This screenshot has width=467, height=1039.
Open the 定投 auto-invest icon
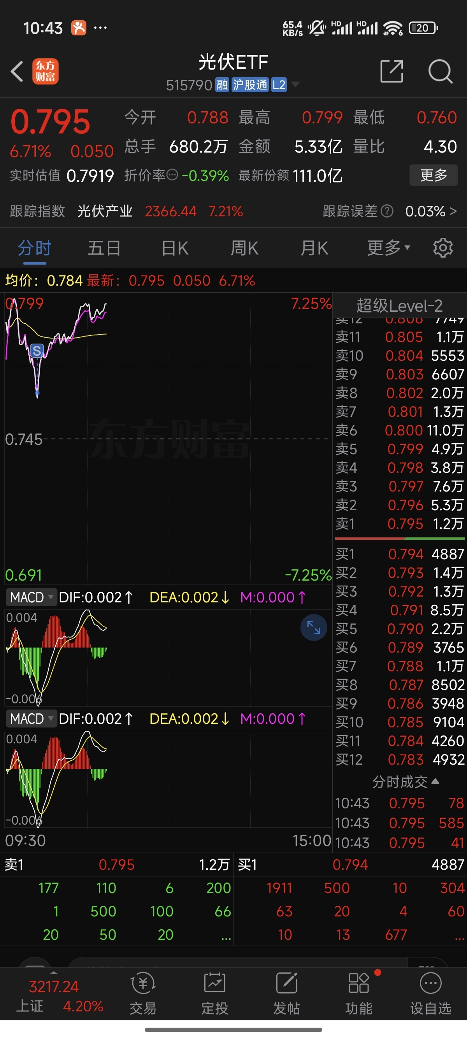(214, 993)
